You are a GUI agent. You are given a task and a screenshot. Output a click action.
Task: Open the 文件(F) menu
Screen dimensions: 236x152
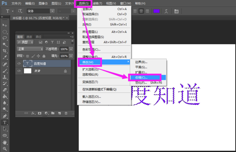click(x=16, y=4)
